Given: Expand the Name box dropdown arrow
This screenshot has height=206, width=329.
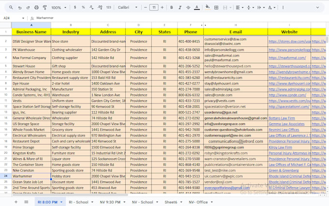Looking at the screenshot, I should [x=23, y=18].
